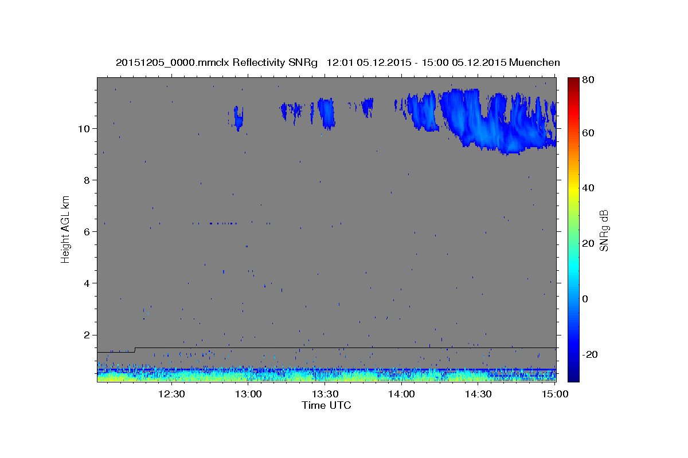
Task: Click the 15:00 tick label on time axis
Action: pos(554,394)
